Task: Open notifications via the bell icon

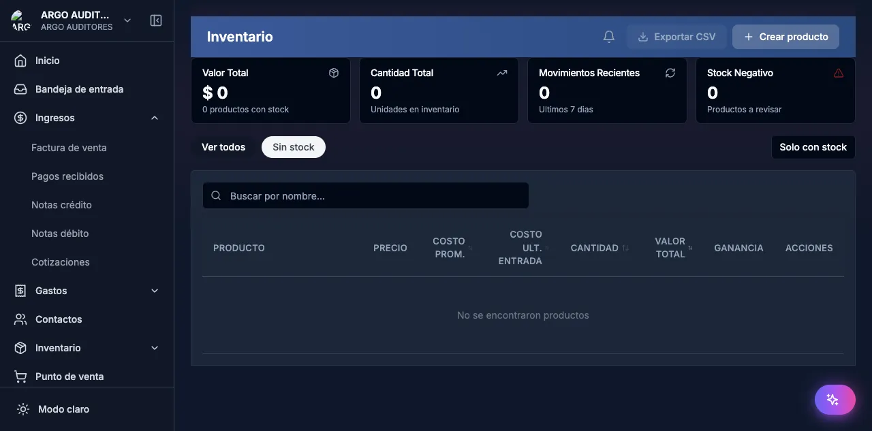Action: (x=608, y=36)
